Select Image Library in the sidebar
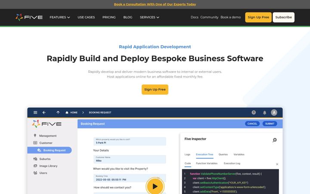 click(48, 166)
